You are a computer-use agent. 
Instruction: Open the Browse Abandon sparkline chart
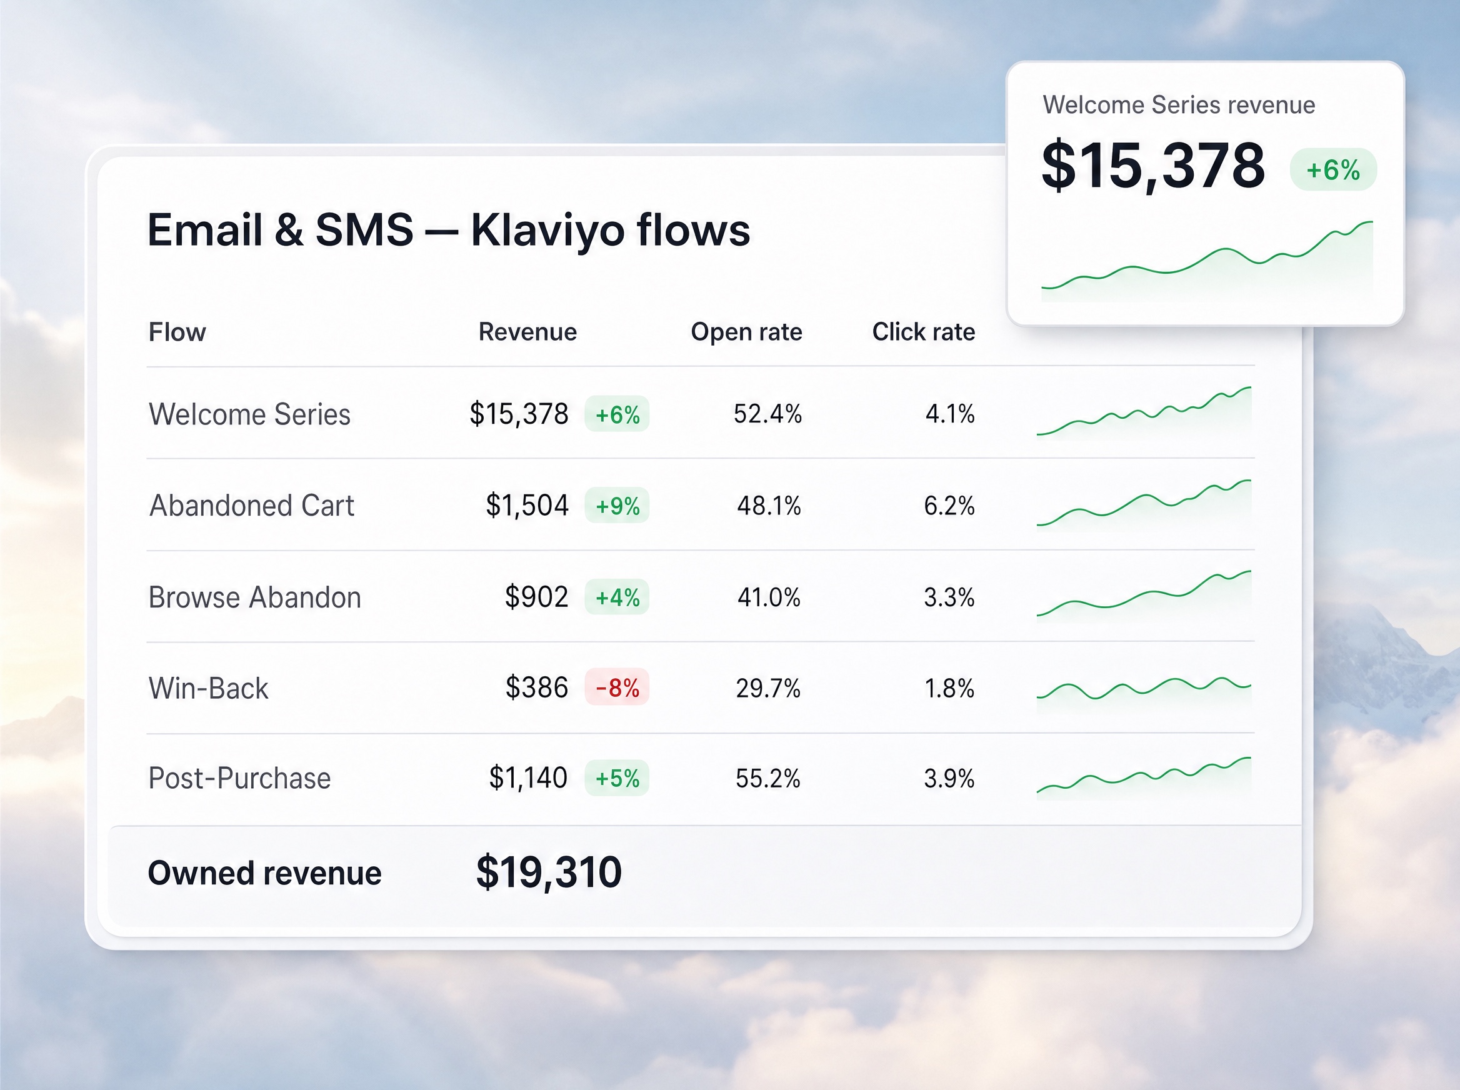pyautogui.click(x=1144, y=595)
